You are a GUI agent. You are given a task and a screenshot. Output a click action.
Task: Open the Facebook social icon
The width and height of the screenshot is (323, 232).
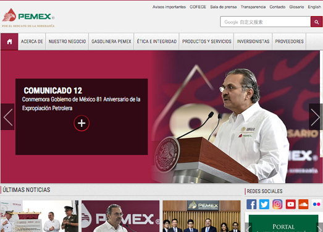pyautogui.click(x=251, y=204)
